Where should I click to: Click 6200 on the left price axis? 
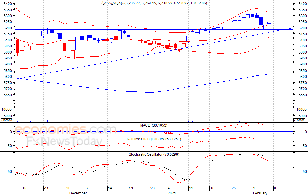click(x=8, y=28)
